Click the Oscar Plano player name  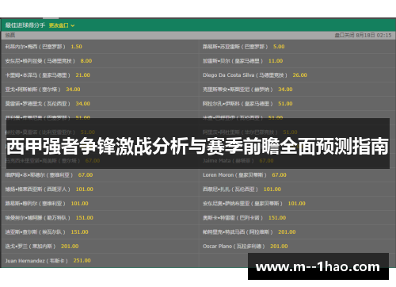[x=217, y=247]
